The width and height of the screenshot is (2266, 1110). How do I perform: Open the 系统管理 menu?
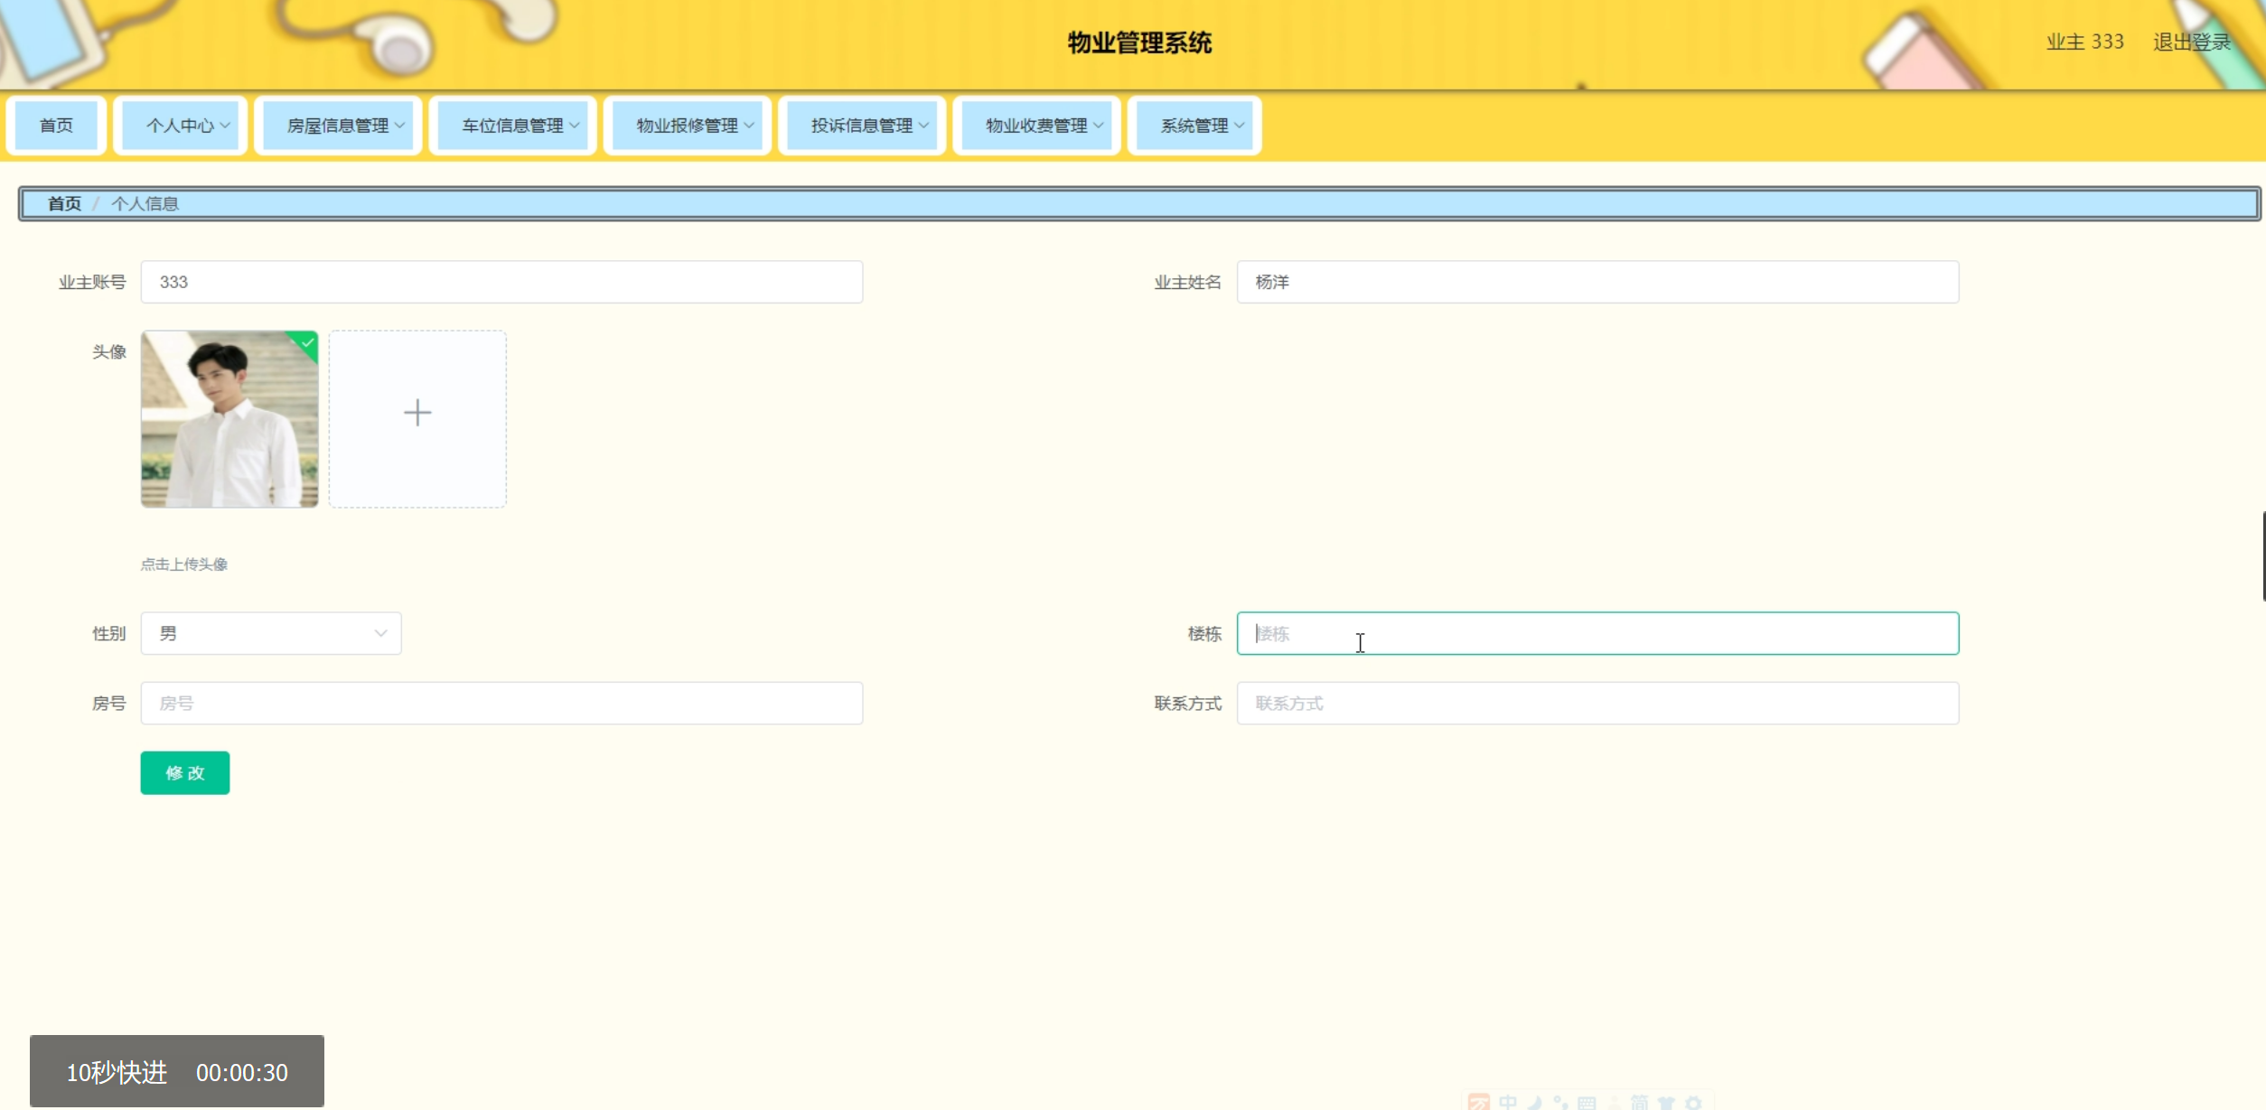coord(1194,126)
